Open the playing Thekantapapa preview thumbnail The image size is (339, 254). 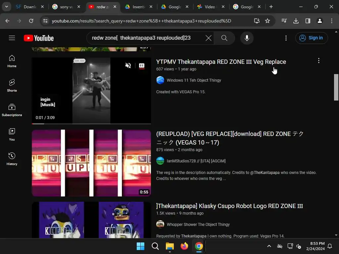pyautogui.click(x=91, y=91)
